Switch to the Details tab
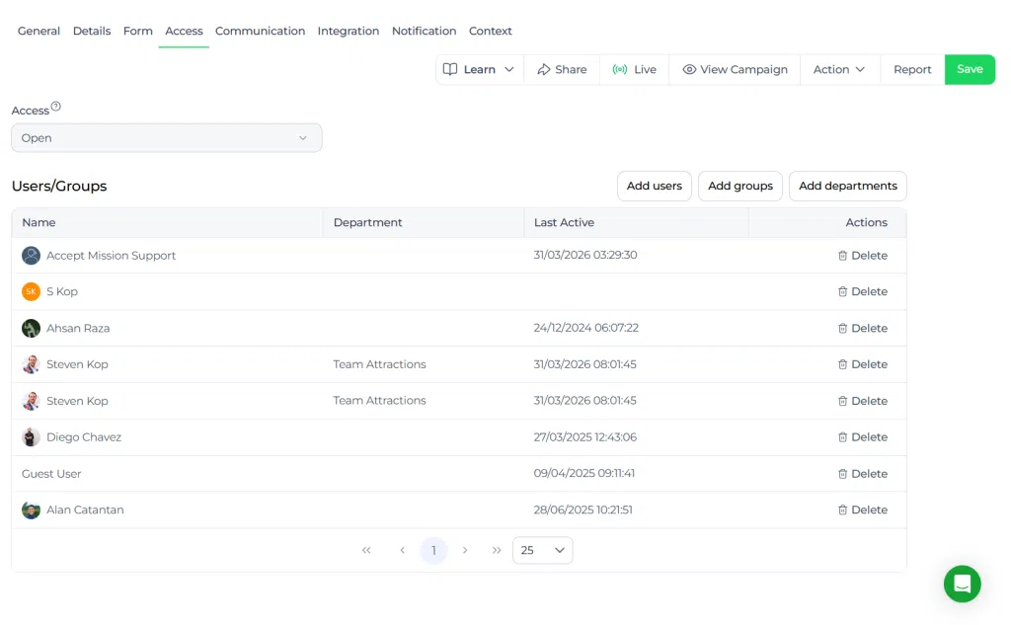The width and height of the screenshot is (1011, 625). [92, 31]
